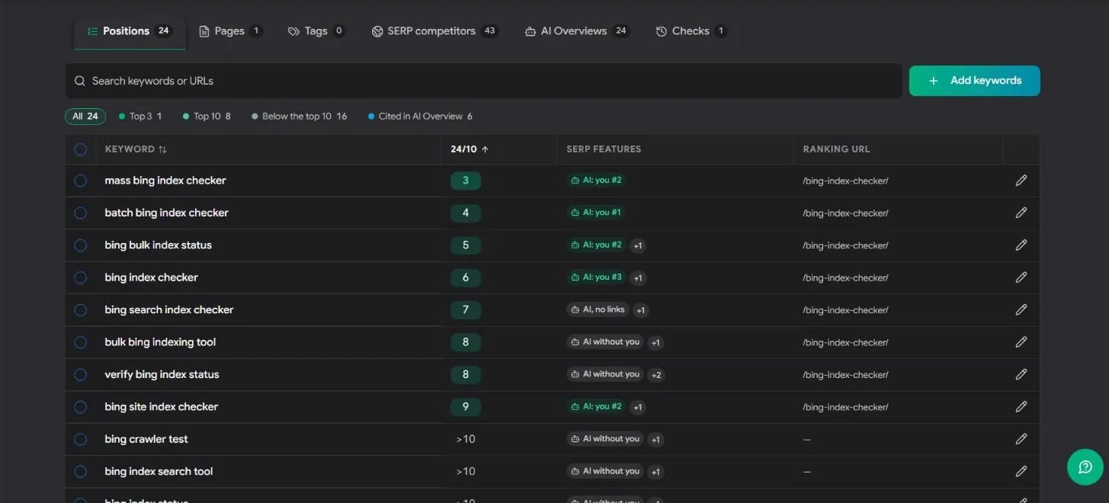The width and height of the screenshot is (1109, 503).
Task: Tick the select-all checkbox in the header
Action: (x=81, y=149)
